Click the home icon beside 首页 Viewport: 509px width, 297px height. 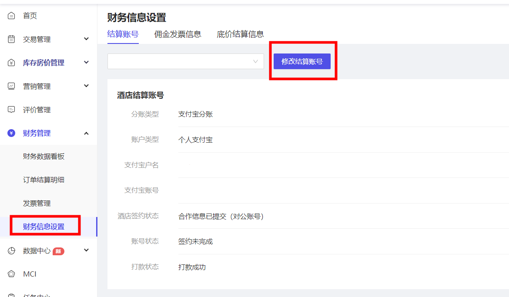tap(12, 16)
